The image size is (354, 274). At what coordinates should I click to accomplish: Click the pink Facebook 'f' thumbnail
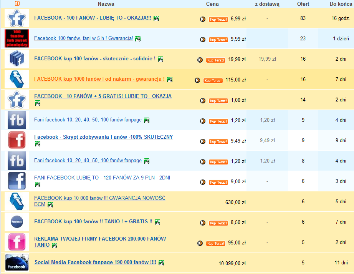17,242
